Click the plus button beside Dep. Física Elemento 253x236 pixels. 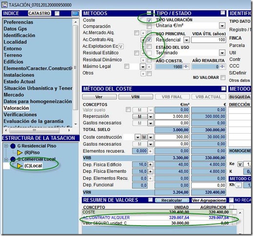coord(151,171)
